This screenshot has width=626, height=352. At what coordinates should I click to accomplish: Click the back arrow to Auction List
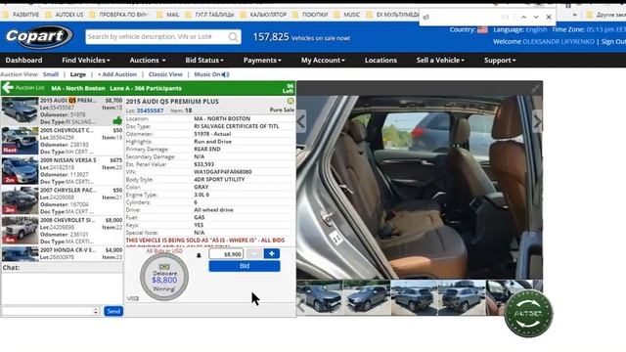click(8, 88)
